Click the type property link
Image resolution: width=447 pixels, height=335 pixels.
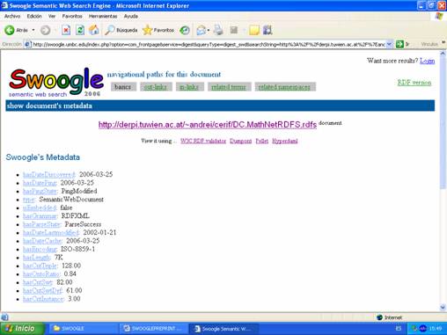pyautogui.click(x=29, y=200)
